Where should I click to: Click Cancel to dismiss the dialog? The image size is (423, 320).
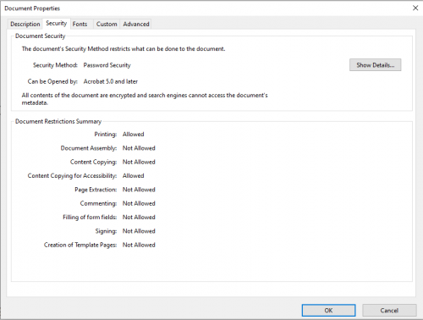pyautogui.click(x=389, y=311)
